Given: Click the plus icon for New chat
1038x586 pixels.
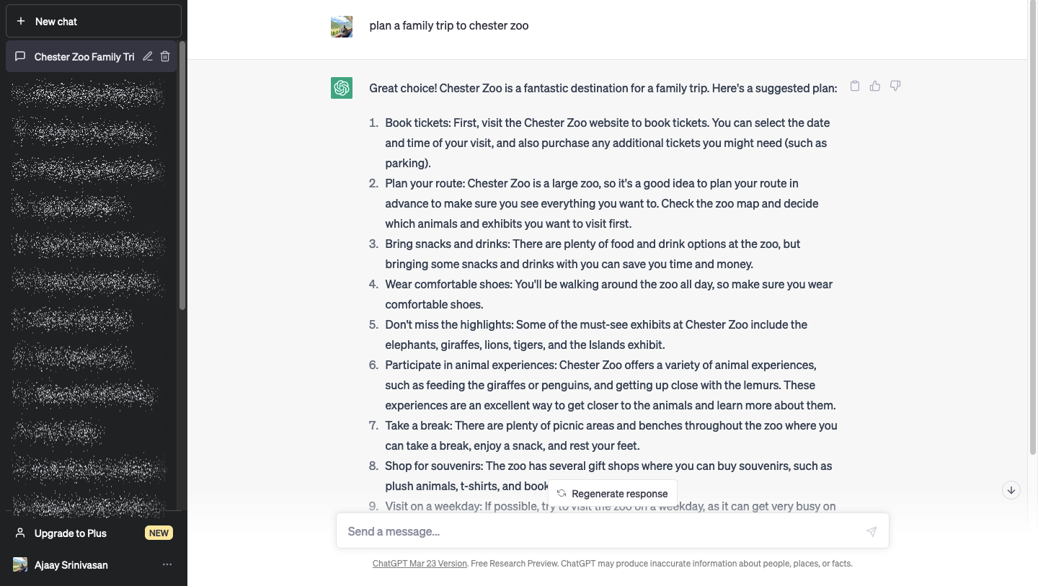Looking at the screenshot, I should pos(21,22).
